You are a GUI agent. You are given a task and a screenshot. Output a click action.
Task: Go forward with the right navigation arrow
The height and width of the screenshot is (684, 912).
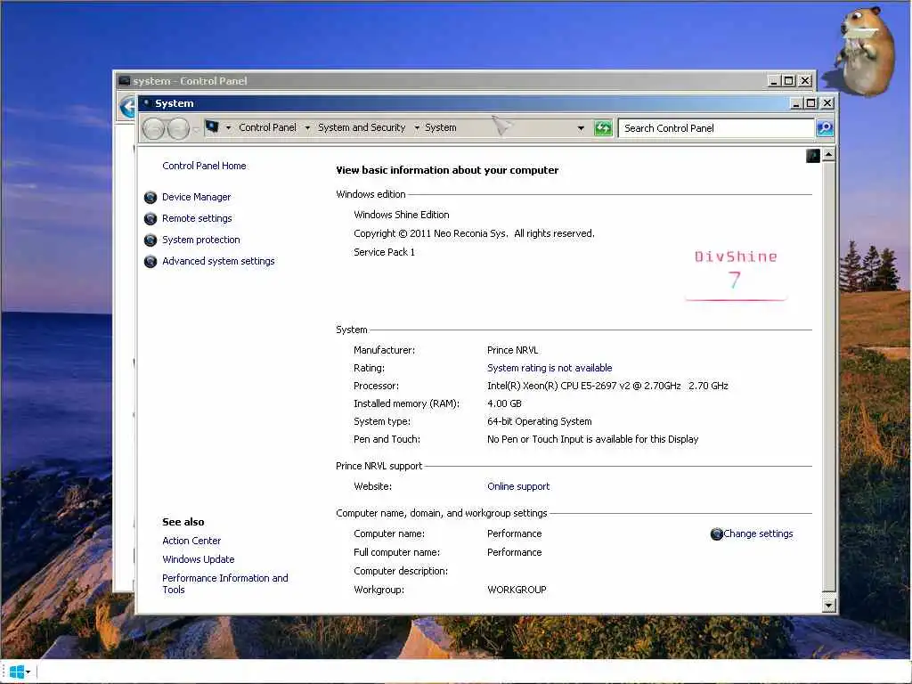[178, 128]
